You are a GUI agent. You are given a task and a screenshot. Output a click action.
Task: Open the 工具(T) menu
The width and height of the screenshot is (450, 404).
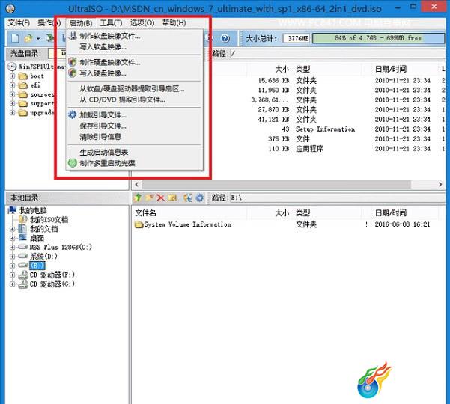click(111, 22)
